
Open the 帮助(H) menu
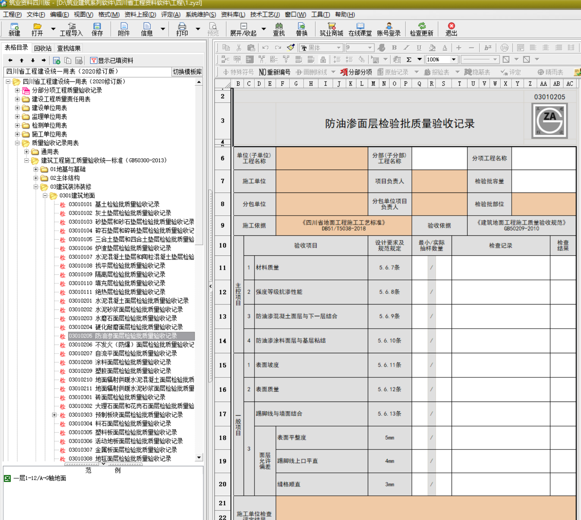click(x=345, y=14)
